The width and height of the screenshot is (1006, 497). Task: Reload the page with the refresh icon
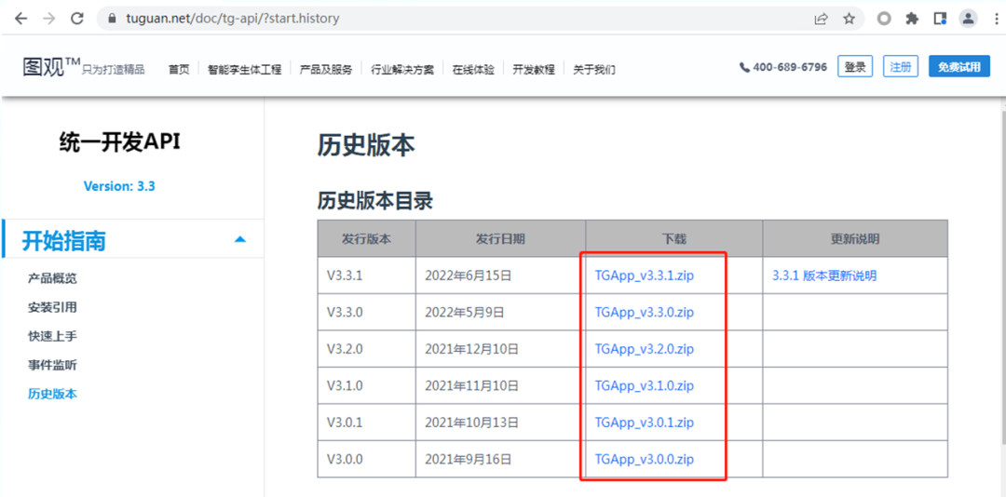pos(77,19)
